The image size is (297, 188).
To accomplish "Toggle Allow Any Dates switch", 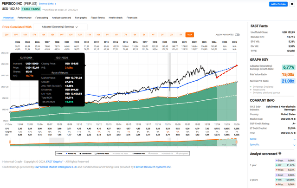I will pyautogui.click(x=237, y=35).
